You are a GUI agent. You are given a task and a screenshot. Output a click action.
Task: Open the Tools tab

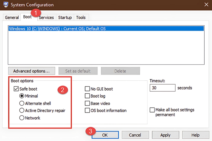click(x=81, y=17)
